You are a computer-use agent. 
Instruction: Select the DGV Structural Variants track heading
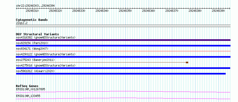(37, 34)
